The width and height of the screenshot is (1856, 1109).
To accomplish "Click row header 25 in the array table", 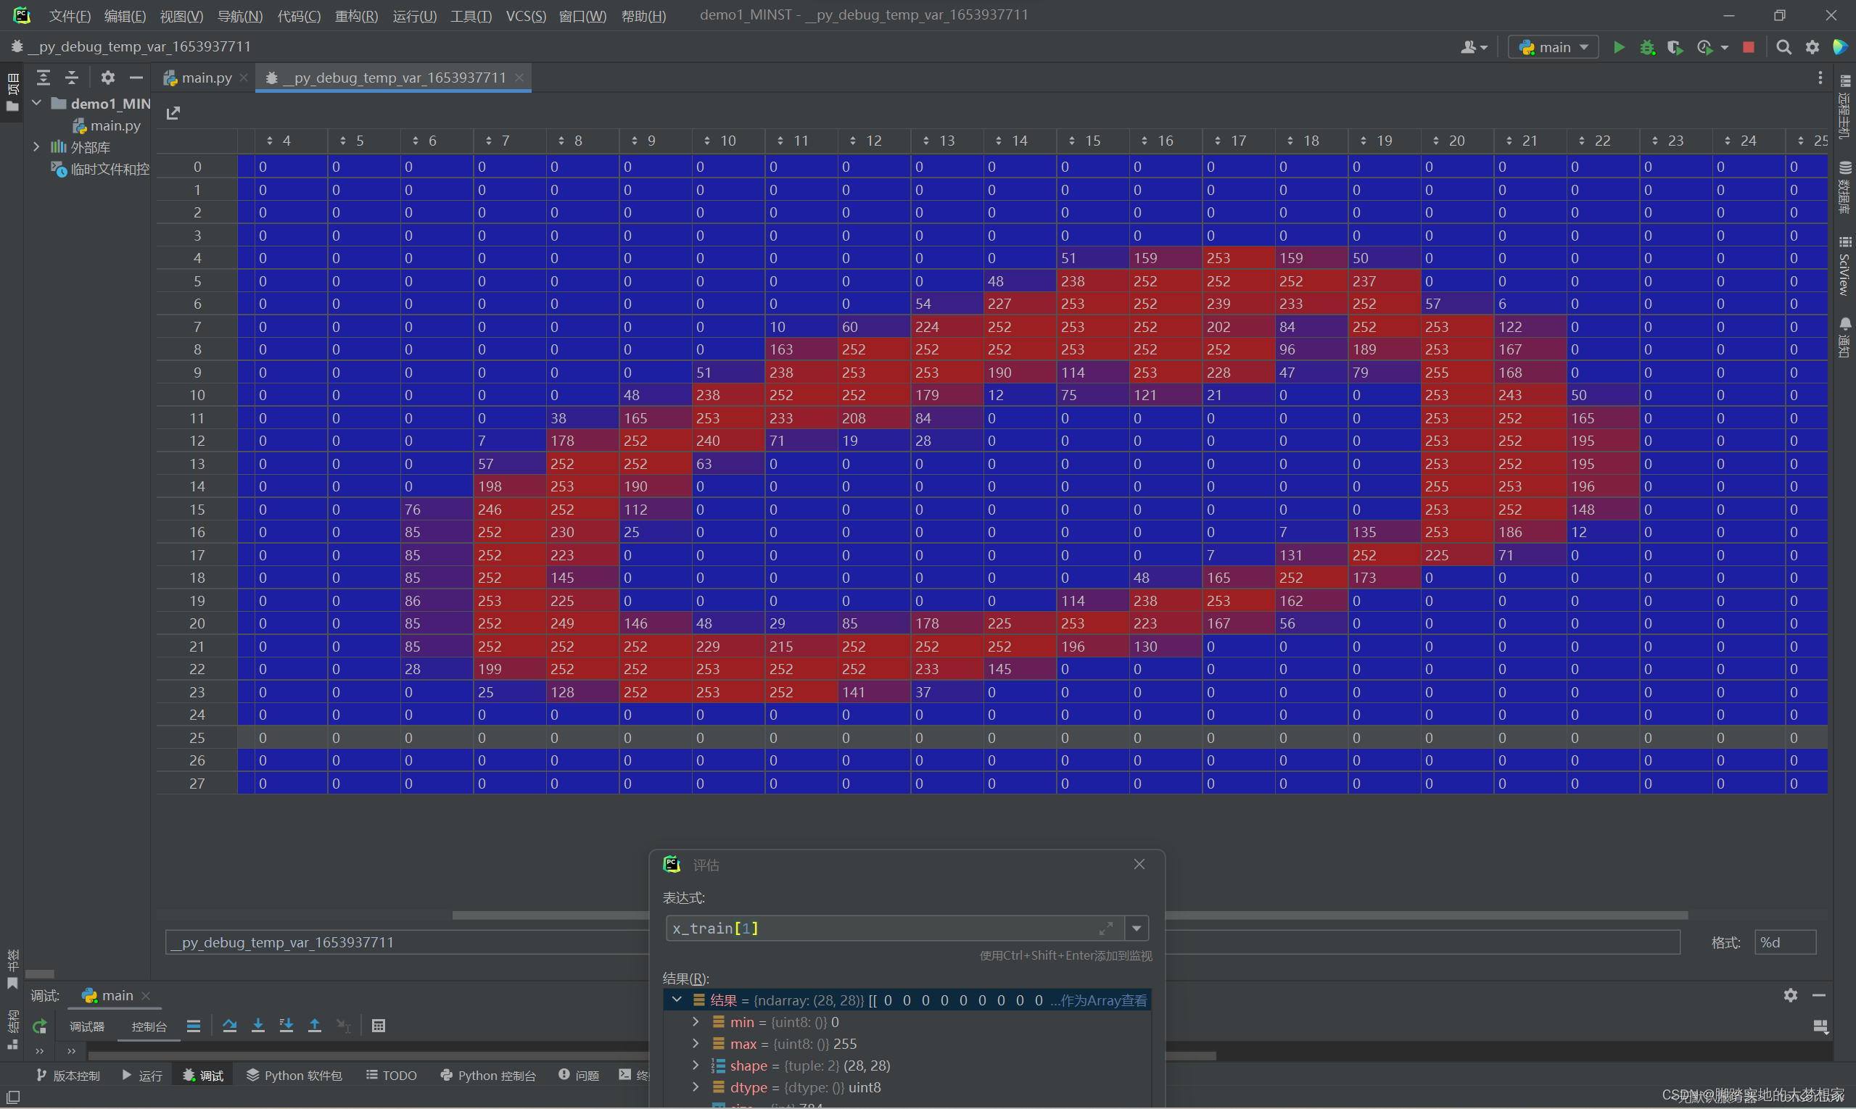I will coord(197,738).
